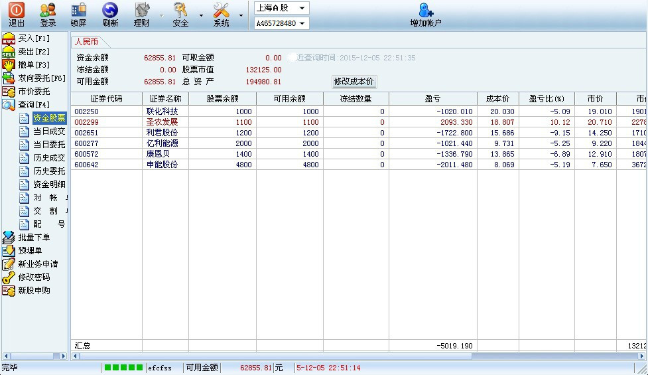Open the 登录 login icon

(48, 15)
